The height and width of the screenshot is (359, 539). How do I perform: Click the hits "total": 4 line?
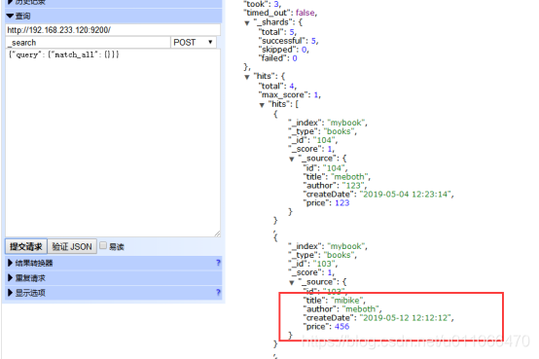(x=277, y=86)
